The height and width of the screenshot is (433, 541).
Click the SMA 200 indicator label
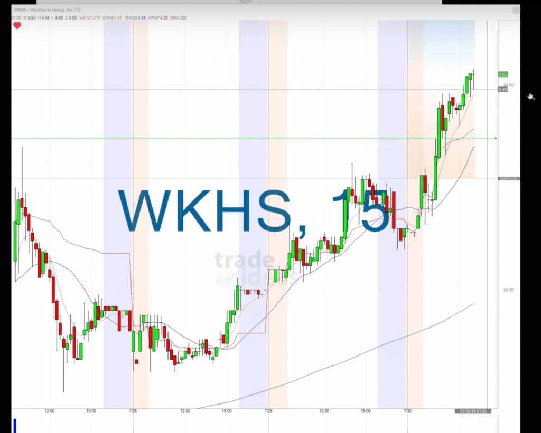179,17
